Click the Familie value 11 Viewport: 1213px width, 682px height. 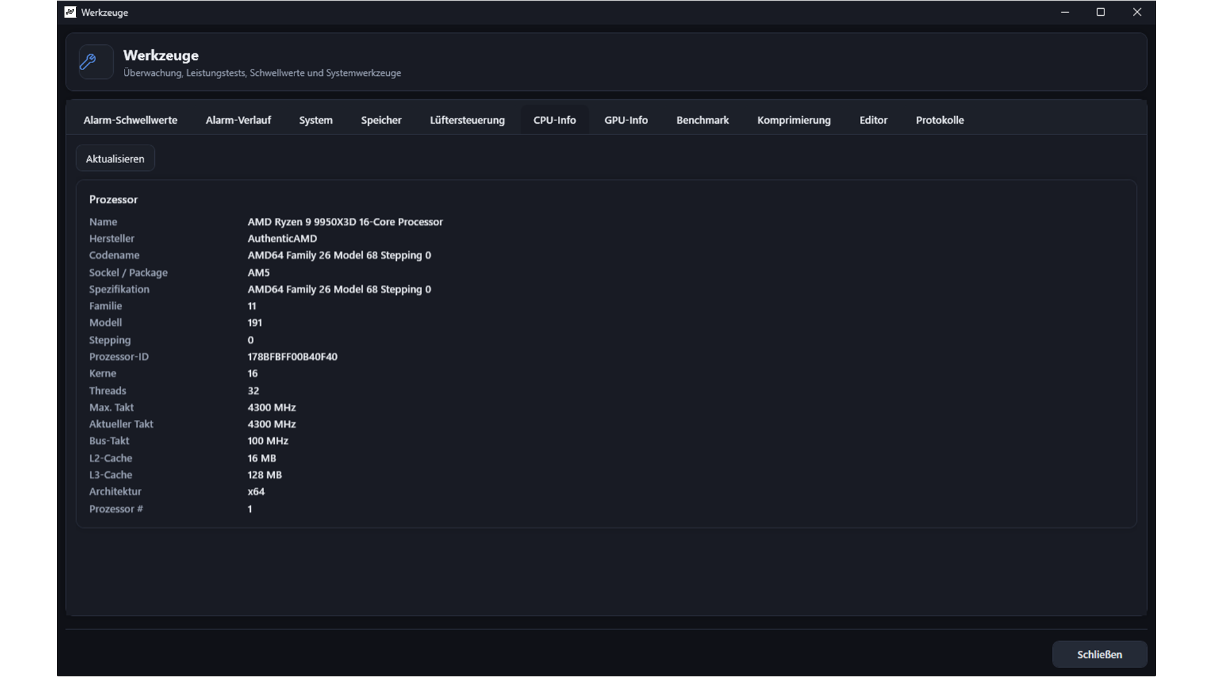tap(251, 306)
